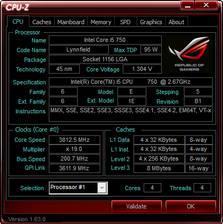
Task: Click the Specification text field
Action: (x=131, y=82)
